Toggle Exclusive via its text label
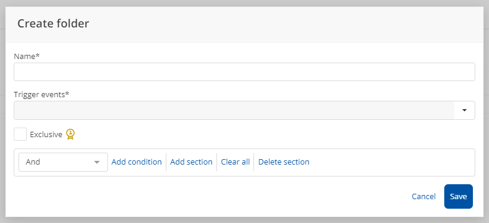This screenshot has width=489, height=223. (46, 134)
